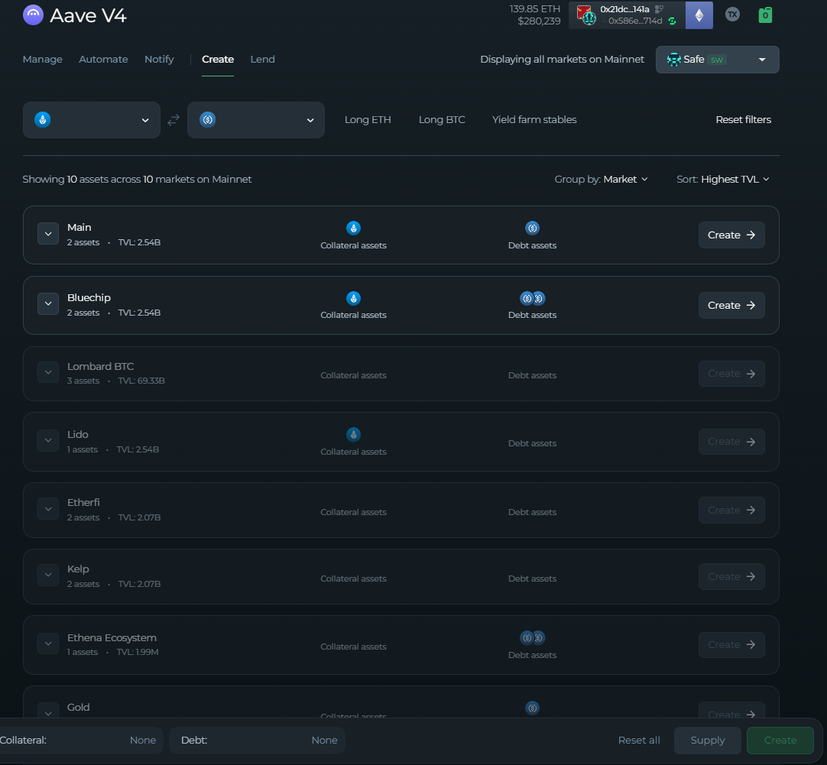Click the Lido market collateral asset icon
Screen dimensions: 827x765
353,435
